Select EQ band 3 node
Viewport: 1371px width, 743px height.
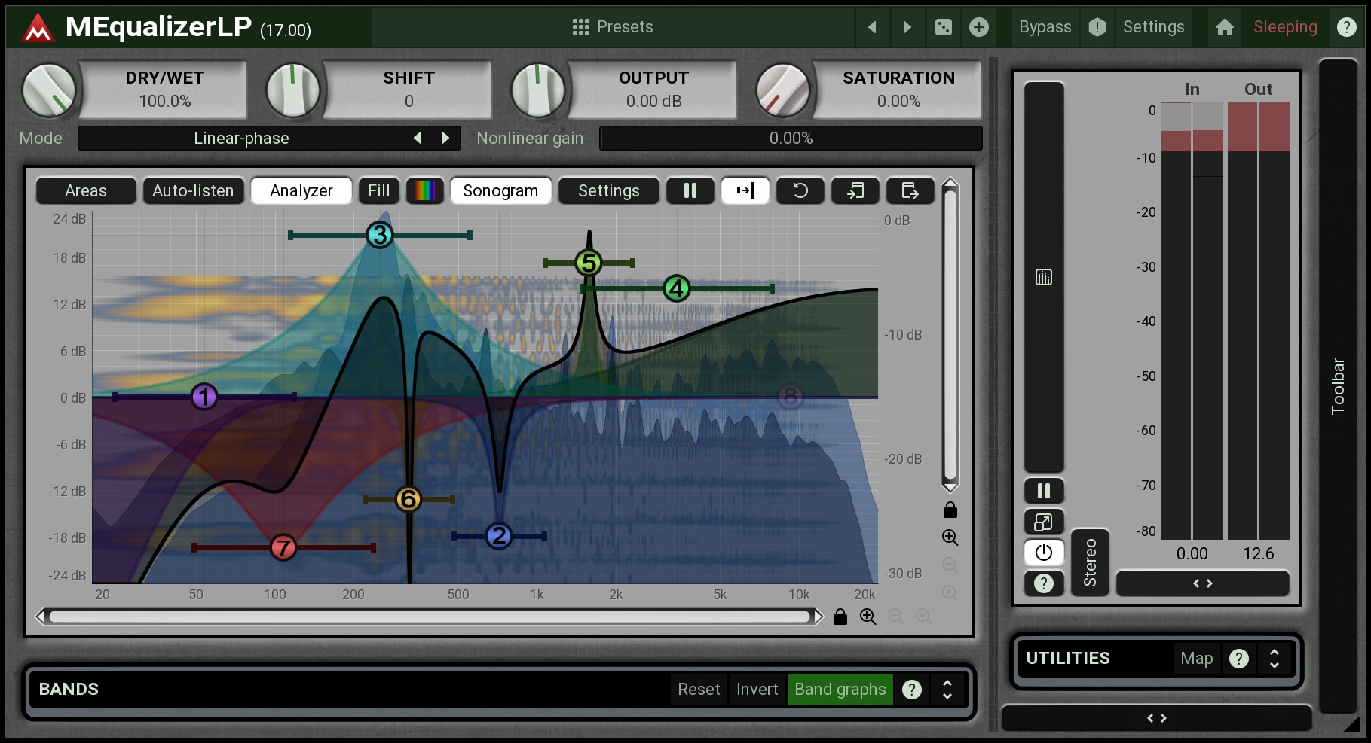tap(379, 236)
